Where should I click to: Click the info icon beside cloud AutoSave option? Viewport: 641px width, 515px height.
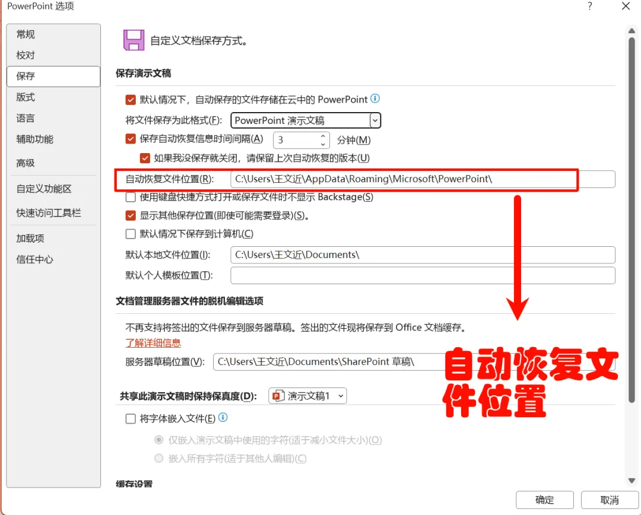pyautogui.click(x=375, y=98)
